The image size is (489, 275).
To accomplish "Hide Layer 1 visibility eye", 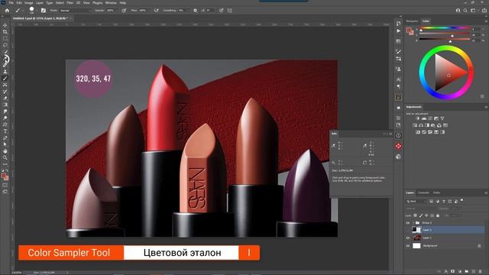I will tap(407, 238).
